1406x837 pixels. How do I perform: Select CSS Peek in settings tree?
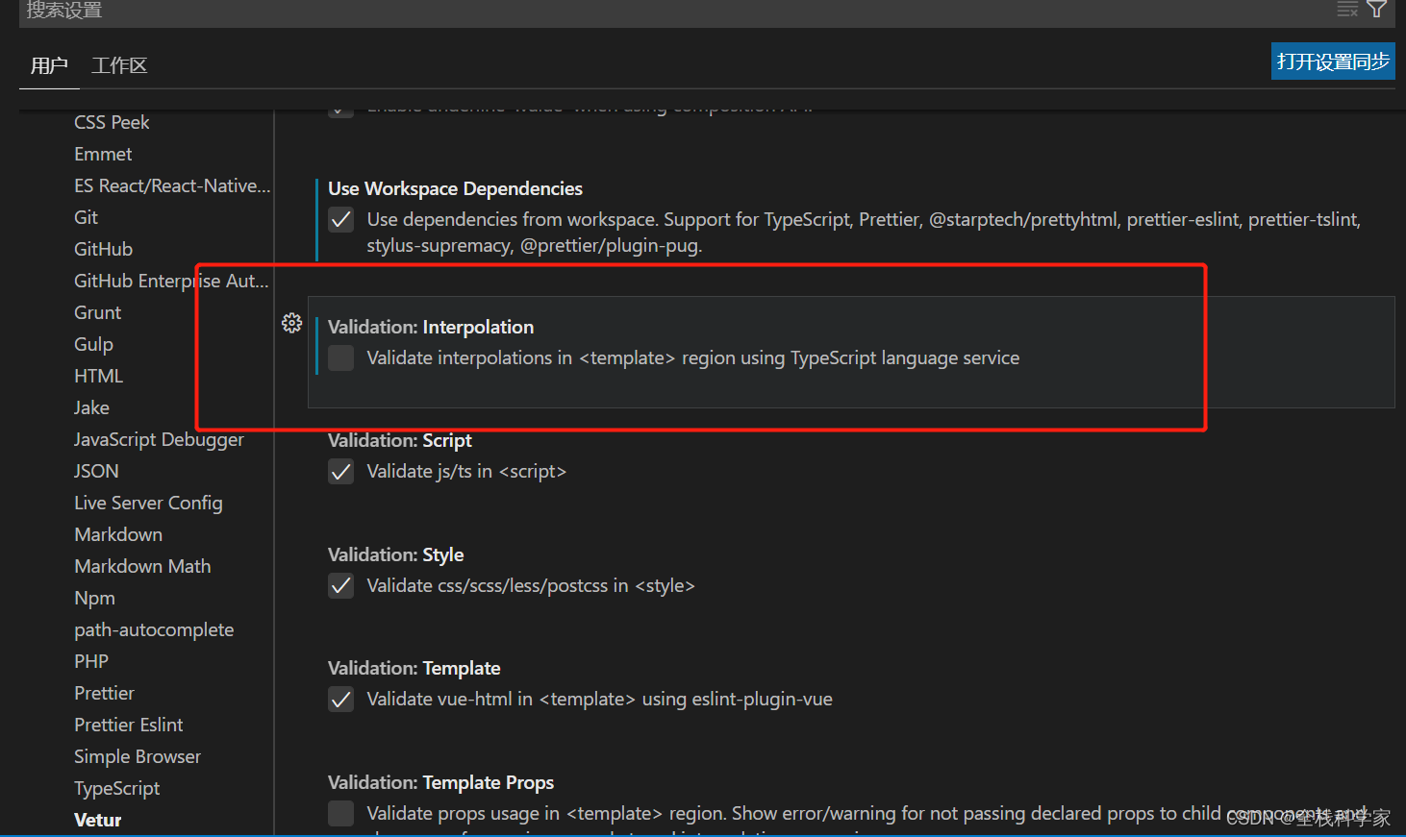[112, 122]
